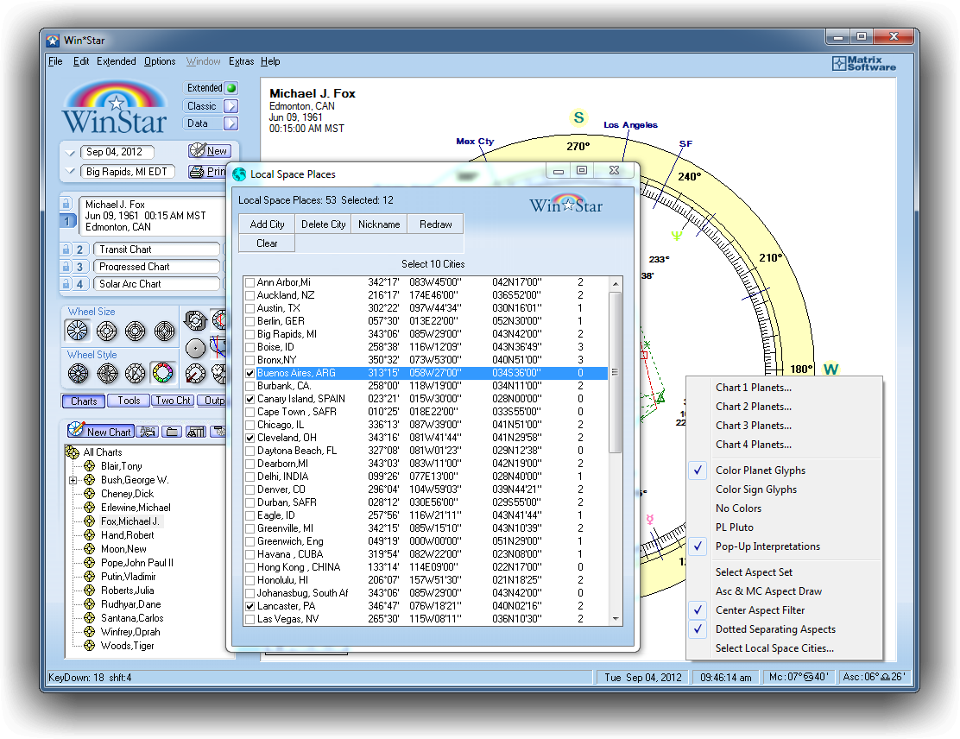Click the New chart wheel icon button
Screen dimensions: 960x739
[x=208, y=151]
